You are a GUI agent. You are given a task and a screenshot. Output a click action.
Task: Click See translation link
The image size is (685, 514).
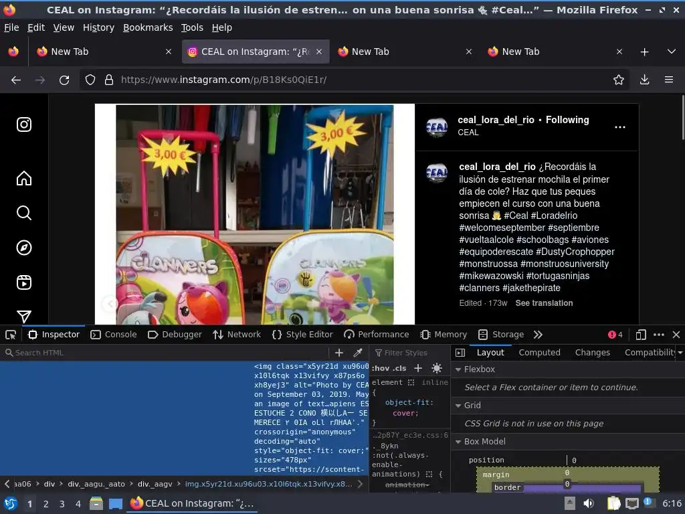pyautogui.click(x=544, y=303)
